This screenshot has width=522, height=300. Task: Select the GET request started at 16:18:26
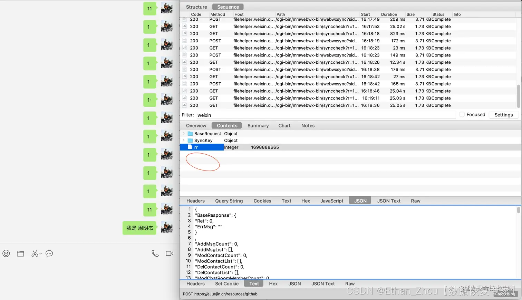click(x=349, y=62)
